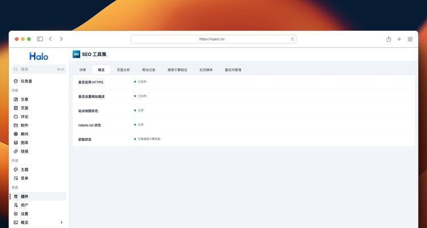Open the 仪表盘 dashboard sidebar item
This screenshot has height=228, width=427.
tap(39, 81)
